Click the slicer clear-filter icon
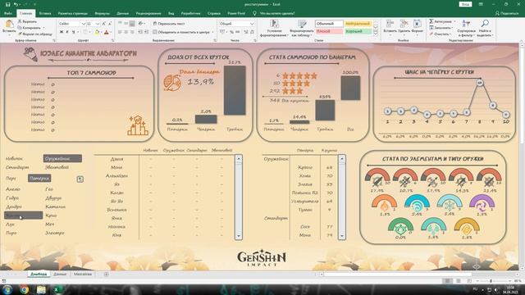525x295 pixels. [80, 179]
